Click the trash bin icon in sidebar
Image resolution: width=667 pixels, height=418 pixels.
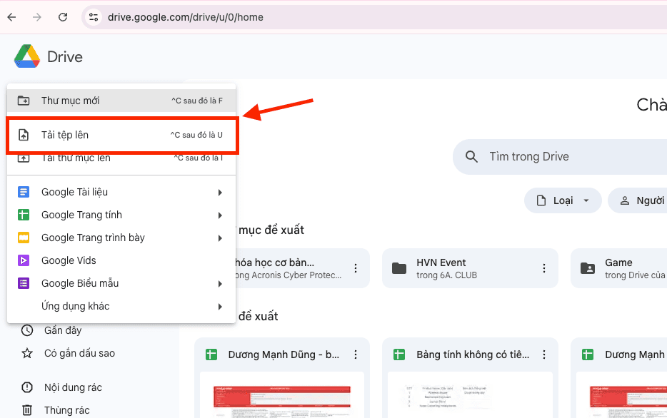tap(27, 410)
